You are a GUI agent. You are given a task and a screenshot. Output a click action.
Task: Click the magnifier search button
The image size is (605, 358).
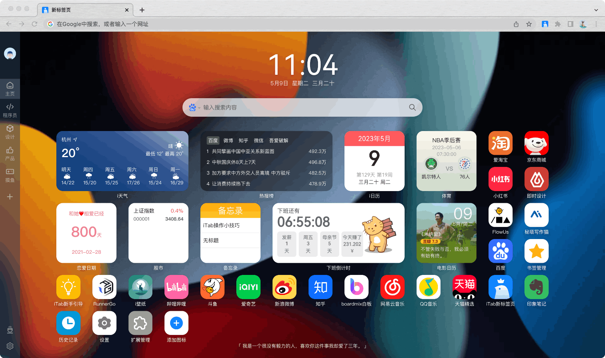point(412,108)
